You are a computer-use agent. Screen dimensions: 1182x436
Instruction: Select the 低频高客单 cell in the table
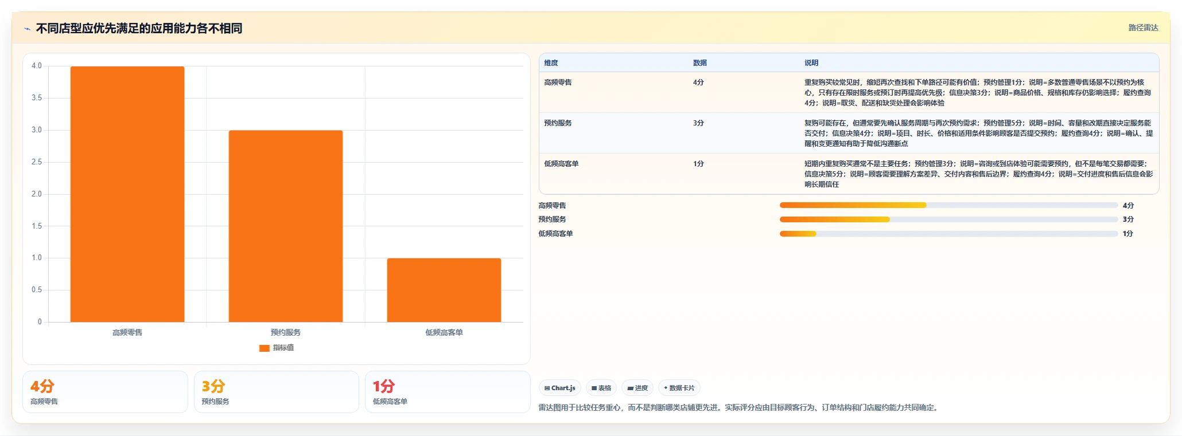pyautogui.click(x=561, y=164)
